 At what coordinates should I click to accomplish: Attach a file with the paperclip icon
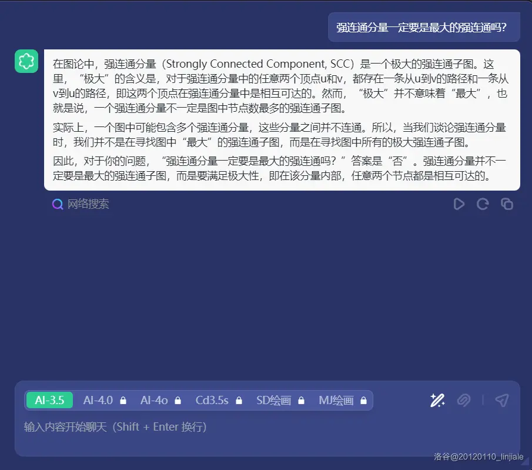[x=464, y=401]
